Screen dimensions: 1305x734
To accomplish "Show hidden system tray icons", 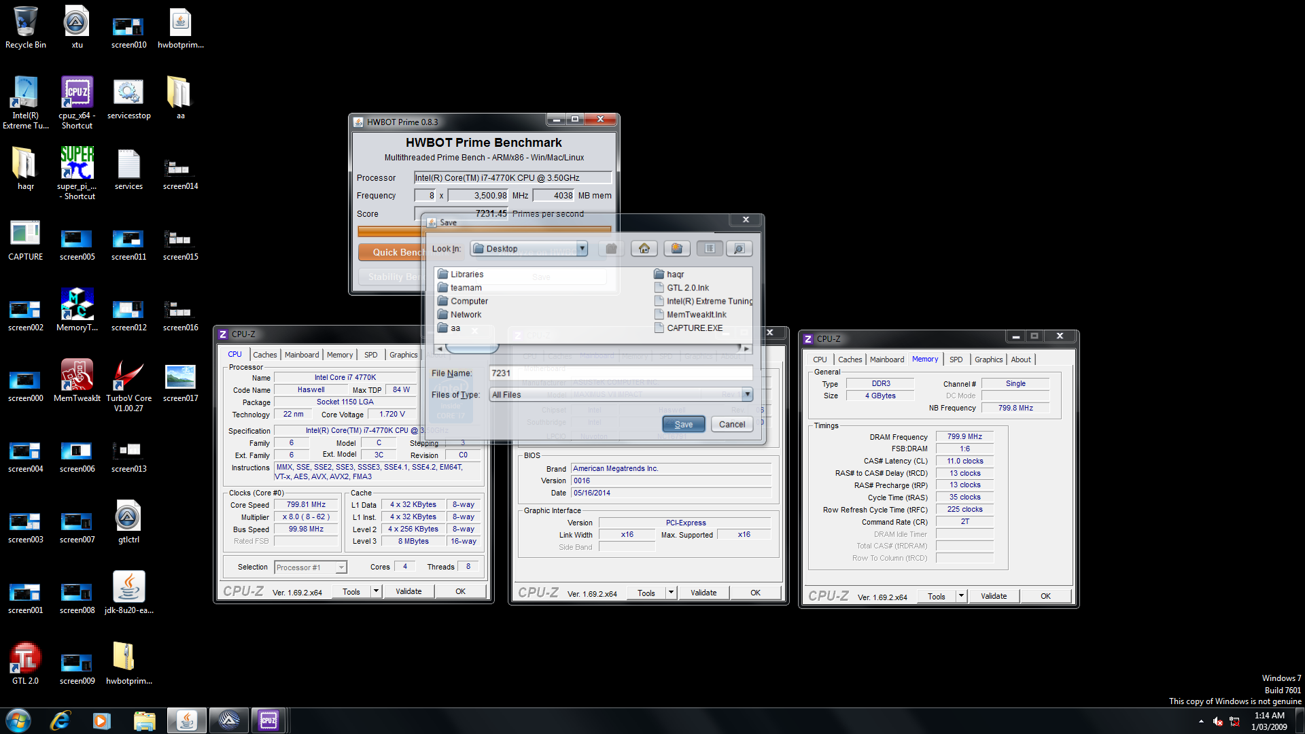I will pos(1201,721).
